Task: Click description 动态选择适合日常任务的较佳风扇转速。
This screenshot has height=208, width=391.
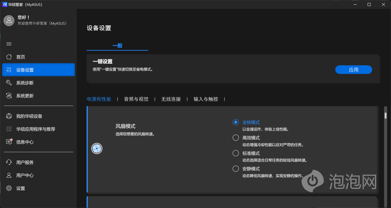Action: pyautogui.click(x=275, y=160)
